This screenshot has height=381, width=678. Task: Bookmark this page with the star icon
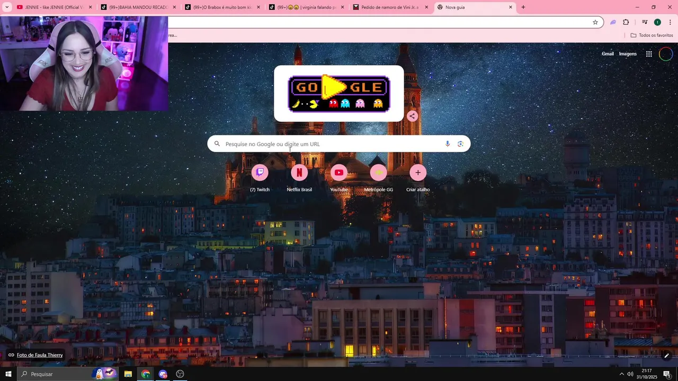[595, 22]
